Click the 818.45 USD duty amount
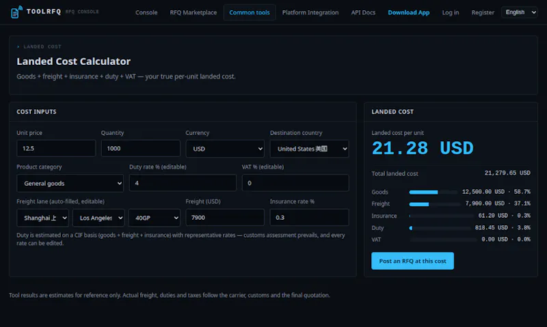The height and width of the screenshot is (327, 547). [x=491, y=228]
